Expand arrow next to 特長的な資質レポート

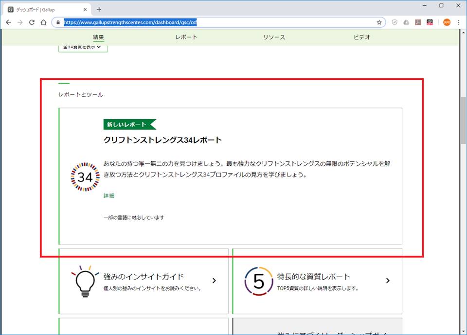388,281
